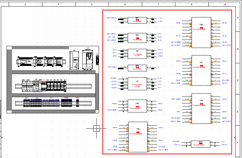The width and height of the screenshot is (242, 158).
Task: Select the CP243-1 module
Action: click(58, 61)
